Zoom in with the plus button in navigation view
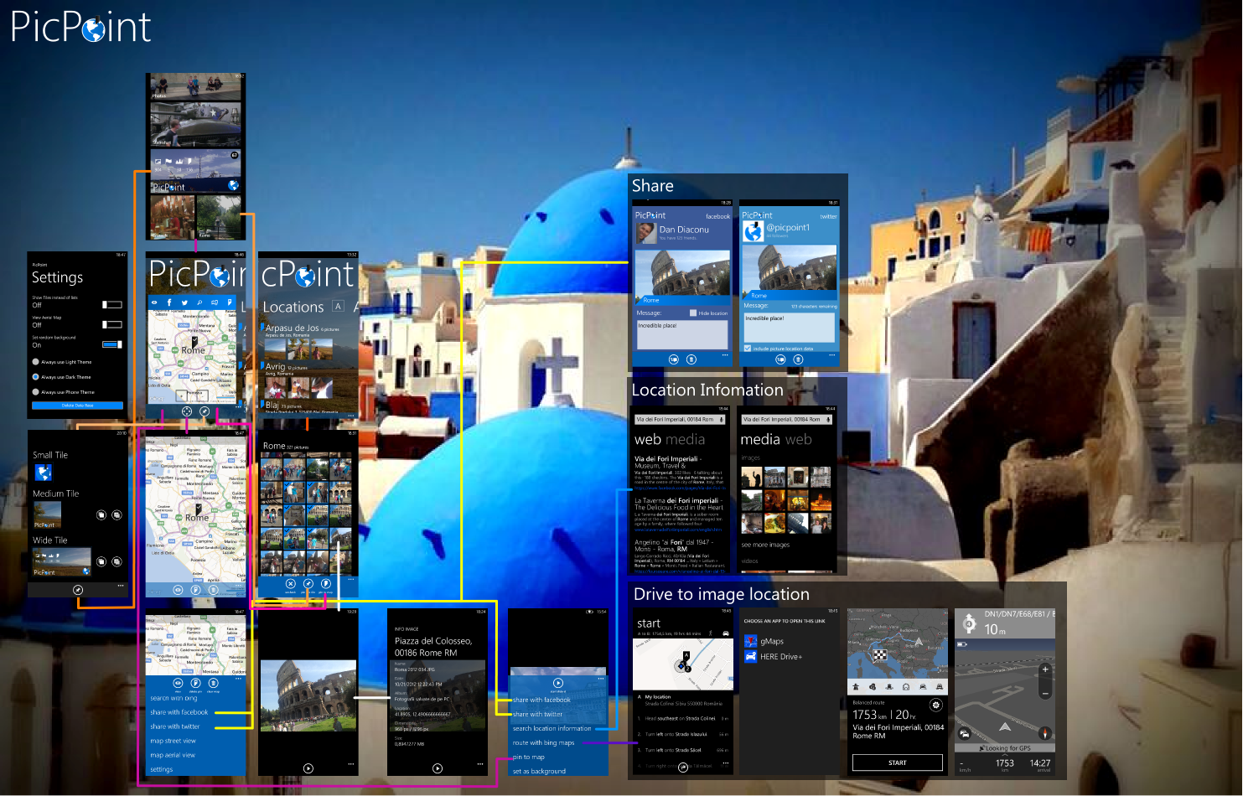 pos(1045,669)
